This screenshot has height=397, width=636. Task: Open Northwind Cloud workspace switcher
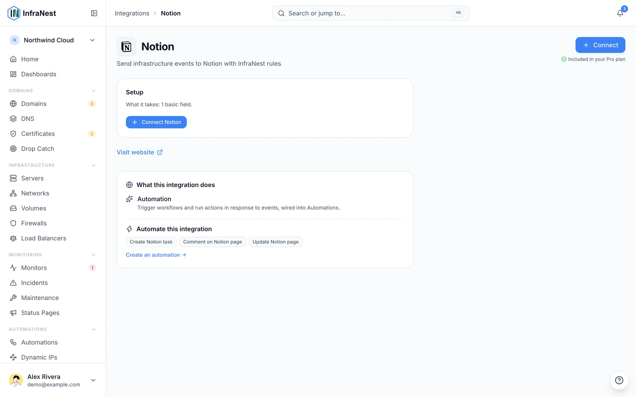[53, 40]
